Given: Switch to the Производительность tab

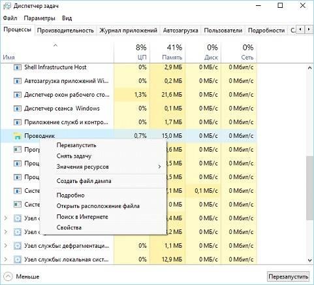Looking at the screenshot, I should tap(65, 31).
